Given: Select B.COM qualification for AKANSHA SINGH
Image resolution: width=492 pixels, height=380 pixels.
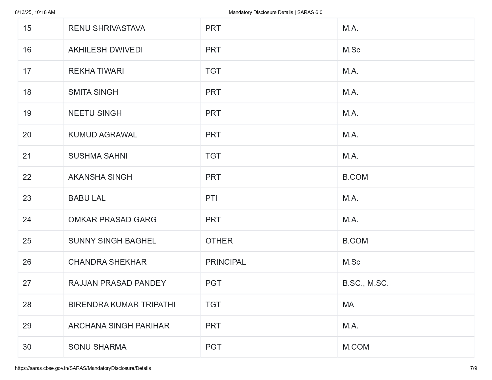Looking at the screenshot, I should (x=355, y=177).
